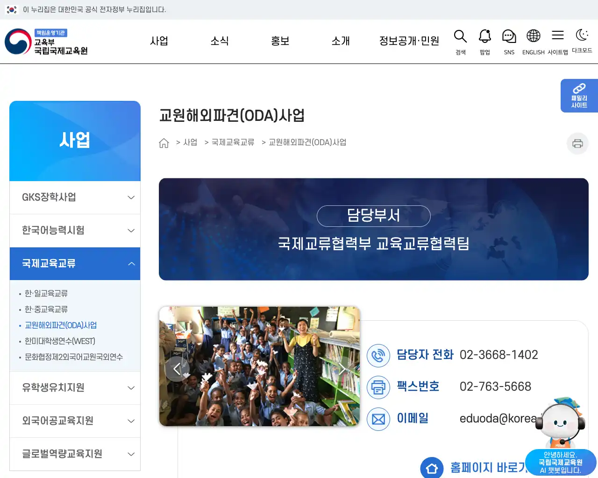
Task: Open the sitemap (사이트맵) hamburger icon
Action: point(558,42)
